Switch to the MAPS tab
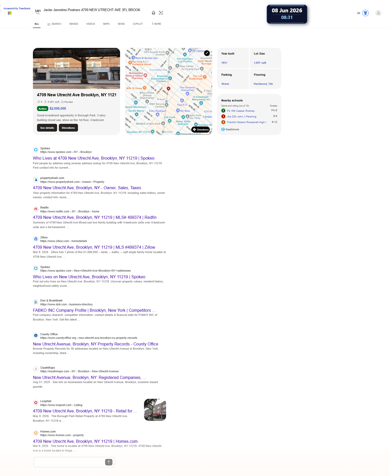Screen dimensions: 390x476 pyautogui.click(x=106, y=24)
